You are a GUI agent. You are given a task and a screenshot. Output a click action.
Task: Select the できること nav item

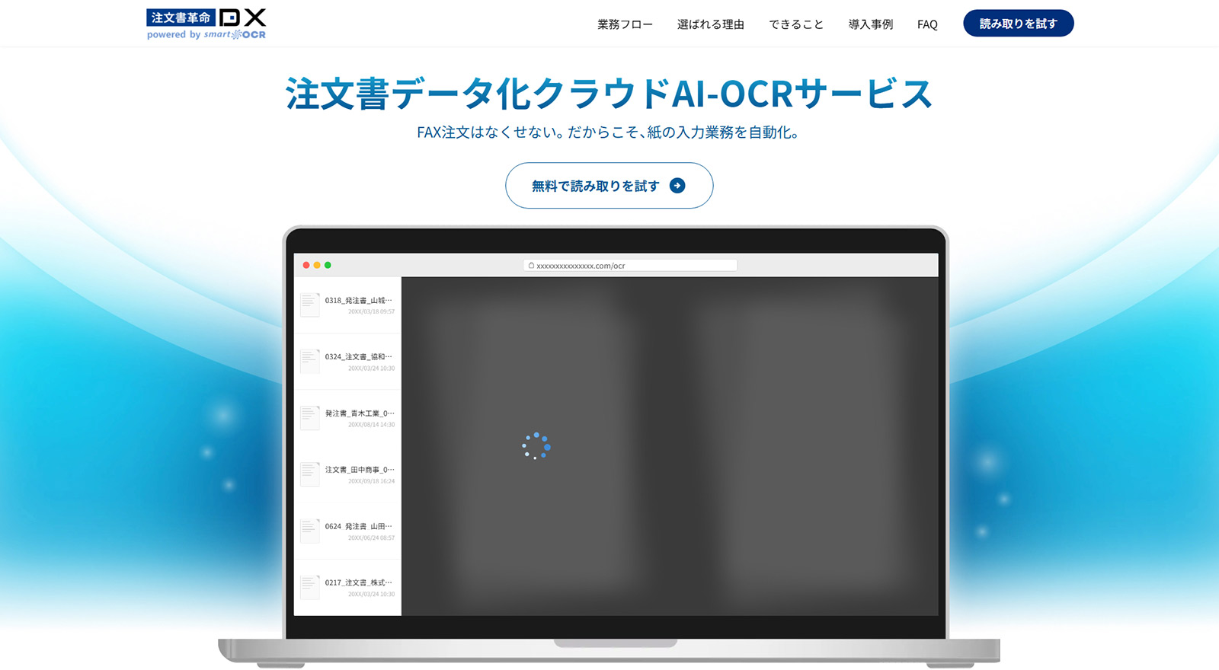coord(796,24)
